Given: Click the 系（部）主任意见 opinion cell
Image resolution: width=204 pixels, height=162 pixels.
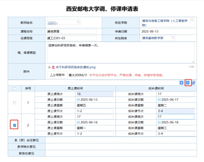Looking at the screenshot, I should click(x=121, y=140).
